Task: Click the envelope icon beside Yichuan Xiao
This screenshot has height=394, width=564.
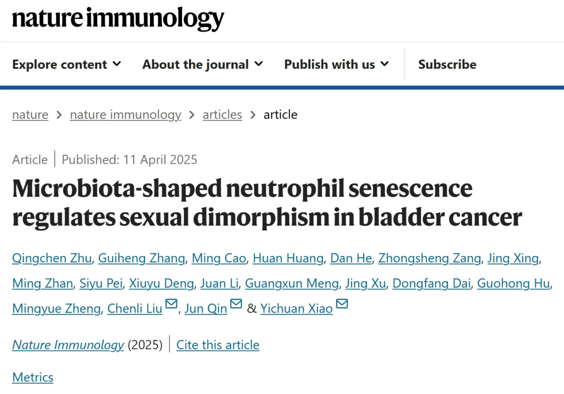Action: pyautogui.click(x=342, y=304)
